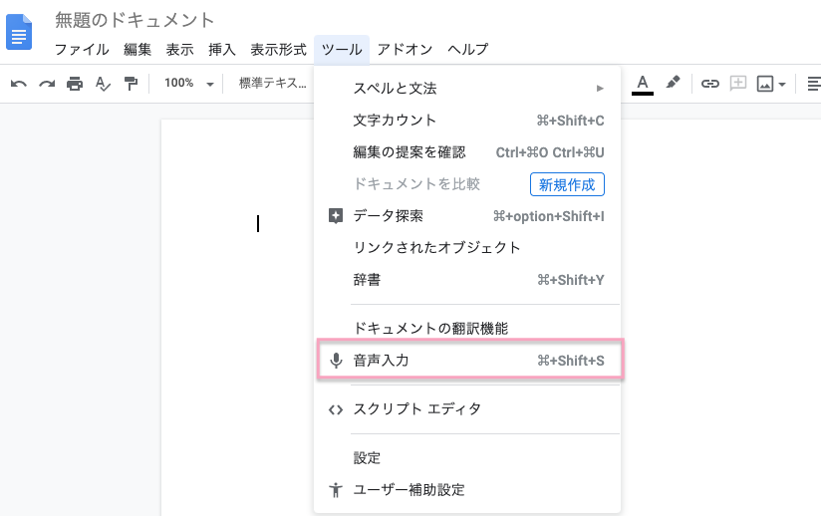Open the Google Docs home icon
Screen dimensions: 821x516
tap(20, 31)
